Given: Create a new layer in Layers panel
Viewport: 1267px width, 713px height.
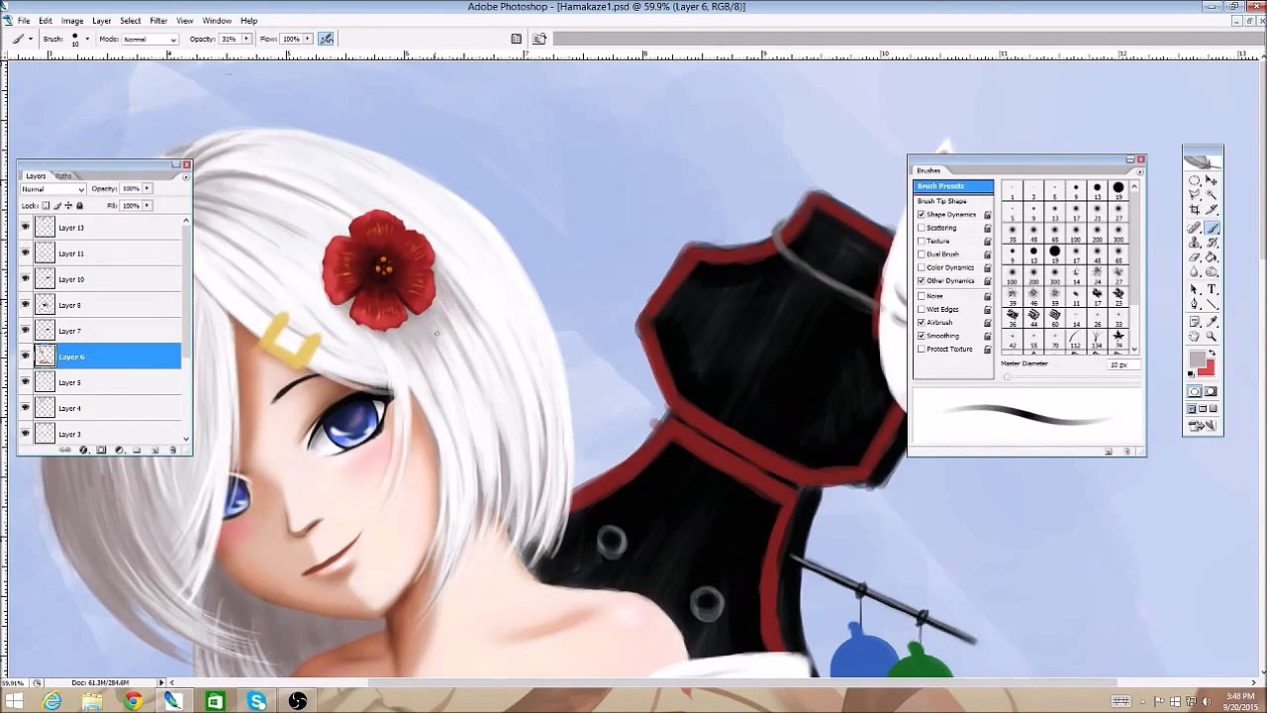Looking at the screenshot, I should [x=154, y=450].
